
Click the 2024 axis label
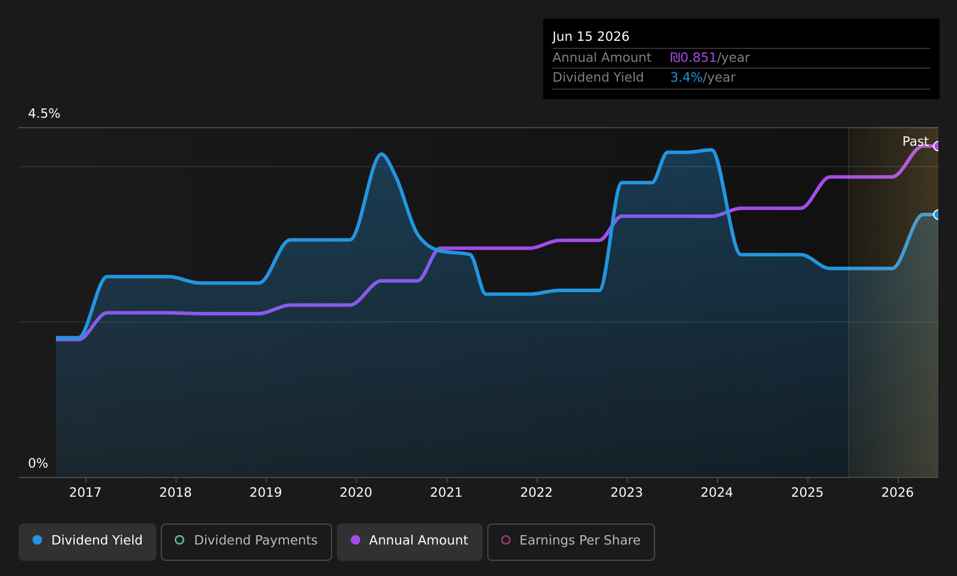[717, 493]
